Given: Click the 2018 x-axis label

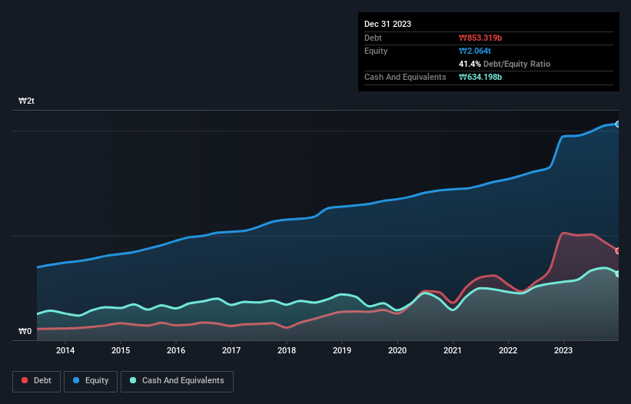Looking at the screenshot, I should pos(287,350).
